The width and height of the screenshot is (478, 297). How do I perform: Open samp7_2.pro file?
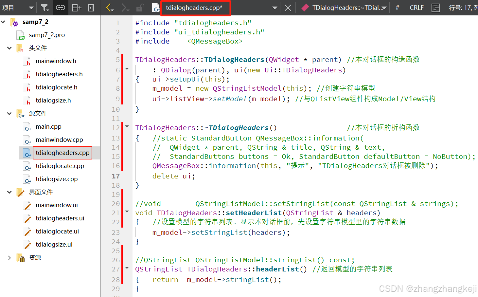pos(47,35)
